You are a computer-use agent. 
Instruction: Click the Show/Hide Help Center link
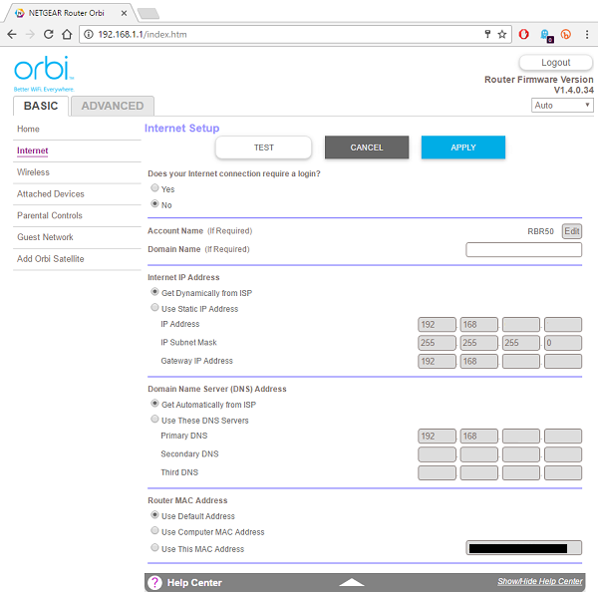(x=539, y=581)
